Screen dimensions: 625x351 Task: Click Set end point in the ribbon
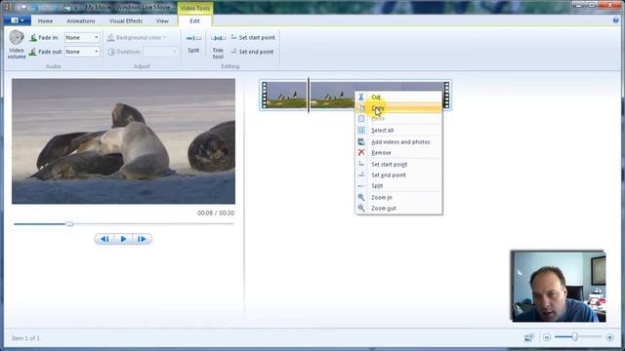point(252,52)
